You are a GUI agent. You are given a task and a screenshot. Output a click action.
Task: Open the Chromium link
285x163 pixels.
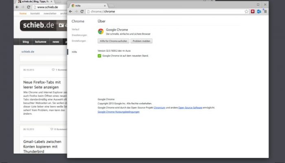[160, 108]
